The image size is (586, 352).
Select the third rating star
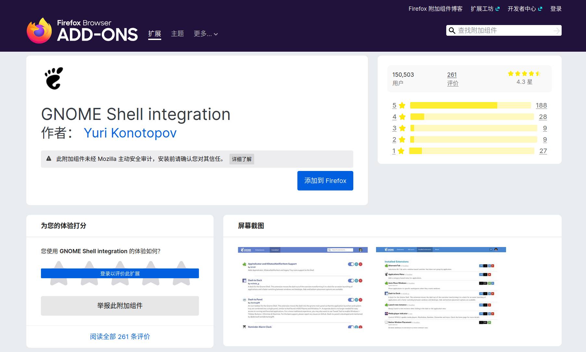120,273
